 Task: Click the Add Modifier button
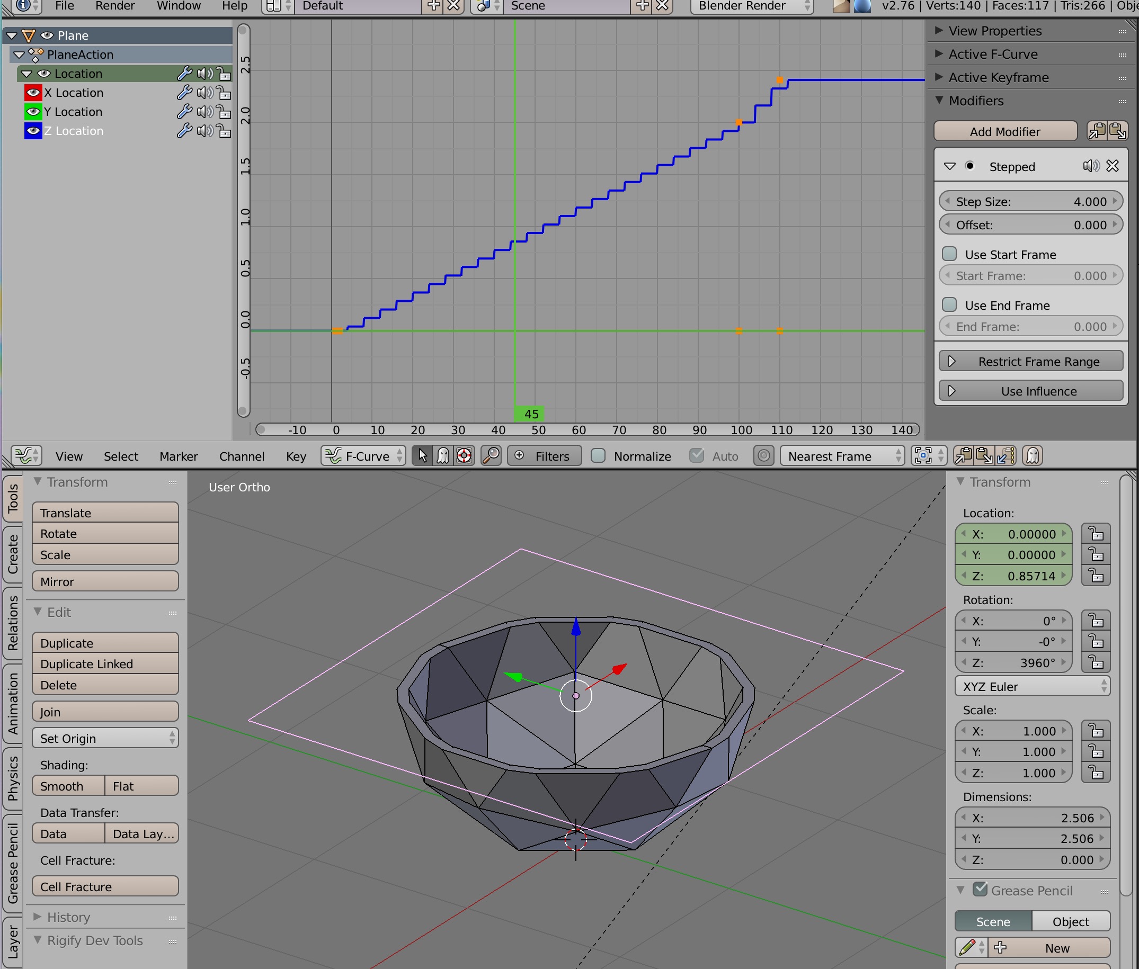[x=1005, y=131]
